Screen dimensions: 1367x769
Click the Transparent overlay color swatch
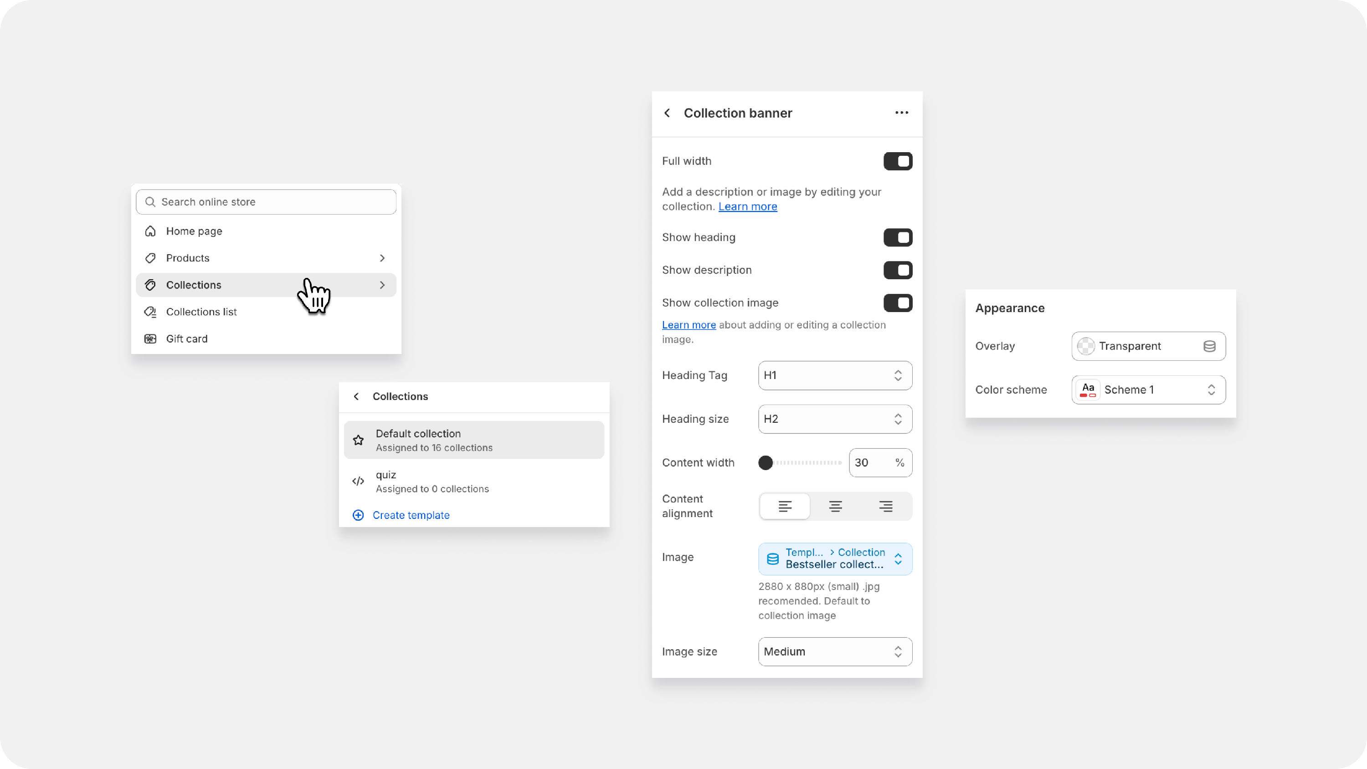click(1086, 346)
